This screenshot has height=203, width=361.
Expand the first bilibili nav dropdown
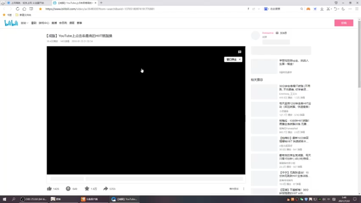pos(24,23)
